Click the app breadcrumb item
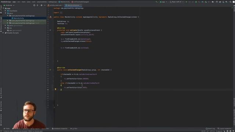 [14, 2]
